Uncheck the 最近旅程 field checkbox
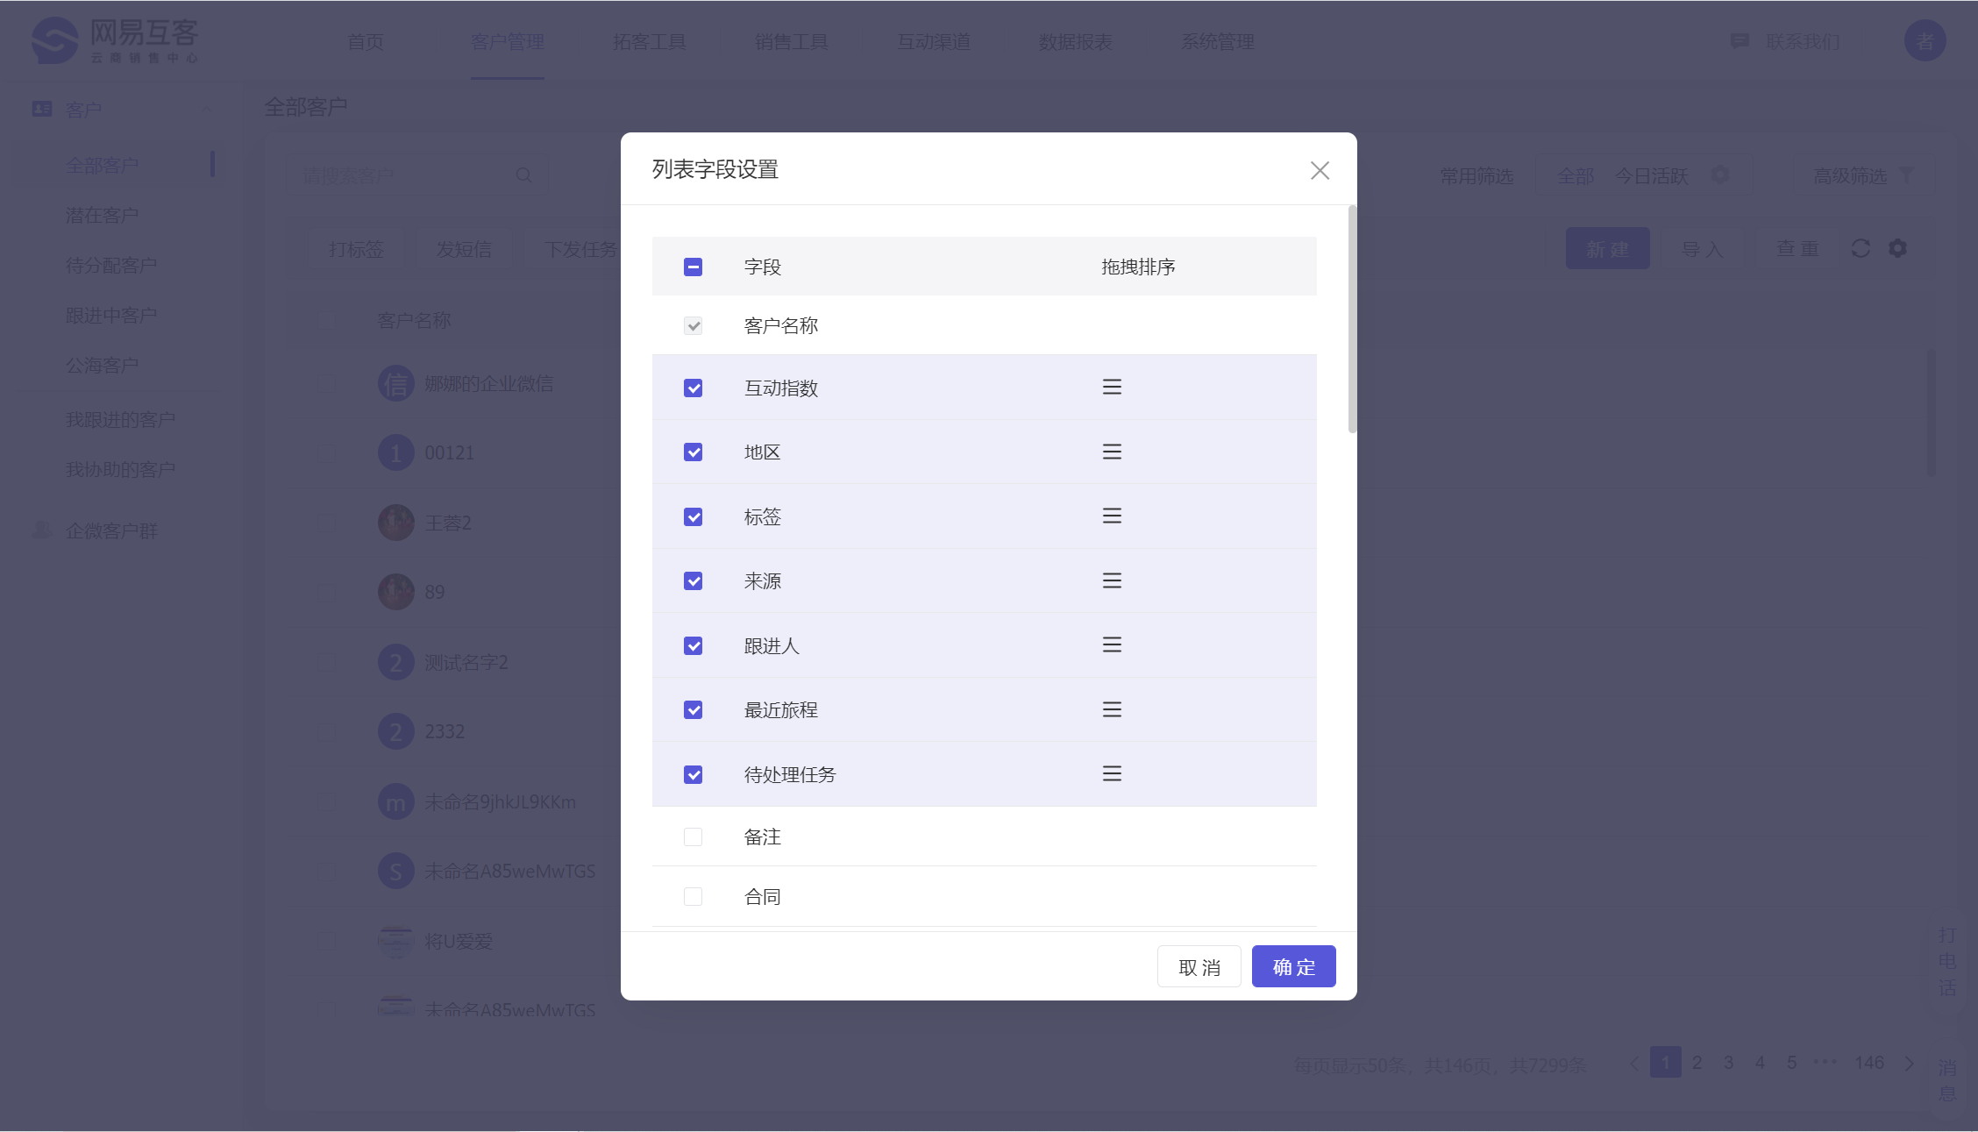This screenshot has width=1978, height=1132. point(693,709)
